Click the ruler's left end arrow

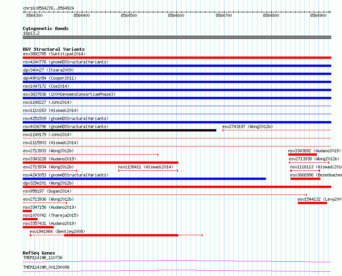click(x=24, y=12)
